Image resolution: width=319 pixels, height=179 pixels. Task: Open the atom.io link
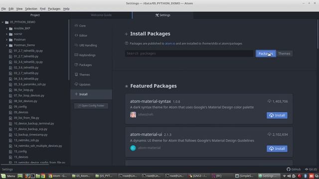170,43
